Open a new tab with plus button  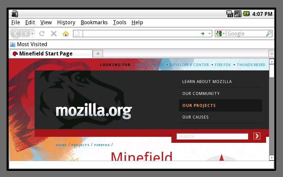coord(98,54)
